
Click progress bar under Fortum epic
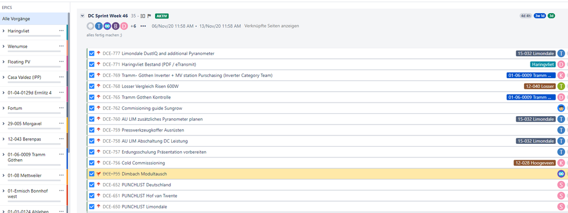pyautogui.click(x=34, y=113)
